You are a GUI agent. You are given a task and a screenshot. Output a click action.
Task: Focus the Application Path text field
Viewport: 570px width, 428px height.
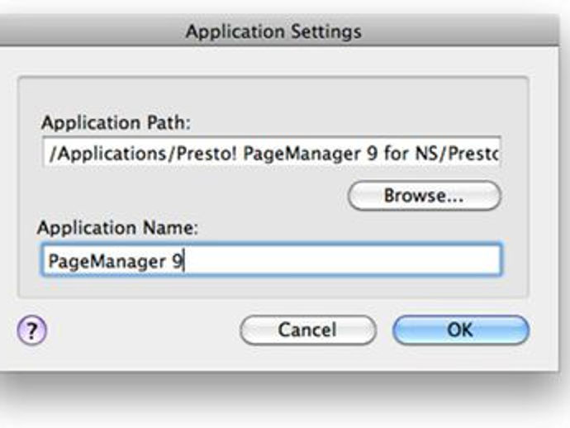(272, 152)
